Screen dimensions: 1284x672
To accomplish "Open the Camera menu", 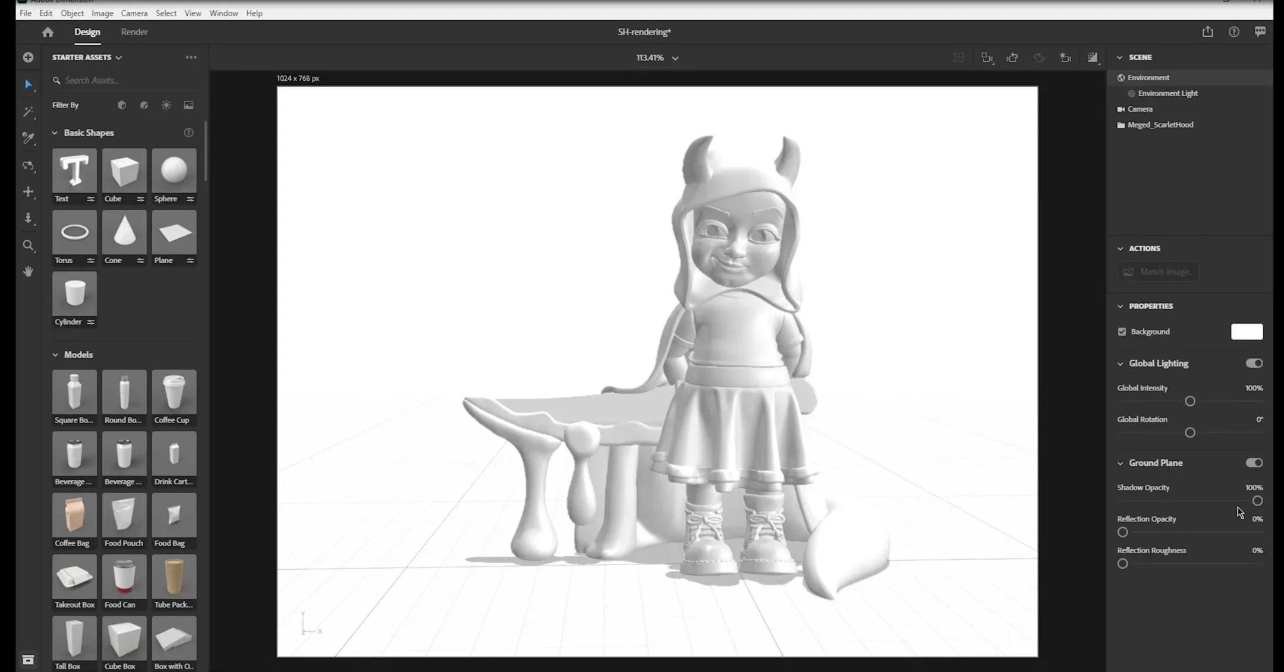I will click(134, 13).
